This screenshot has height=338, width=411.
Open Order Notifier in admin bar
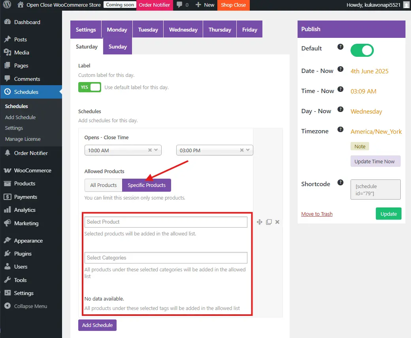[155, 5]
